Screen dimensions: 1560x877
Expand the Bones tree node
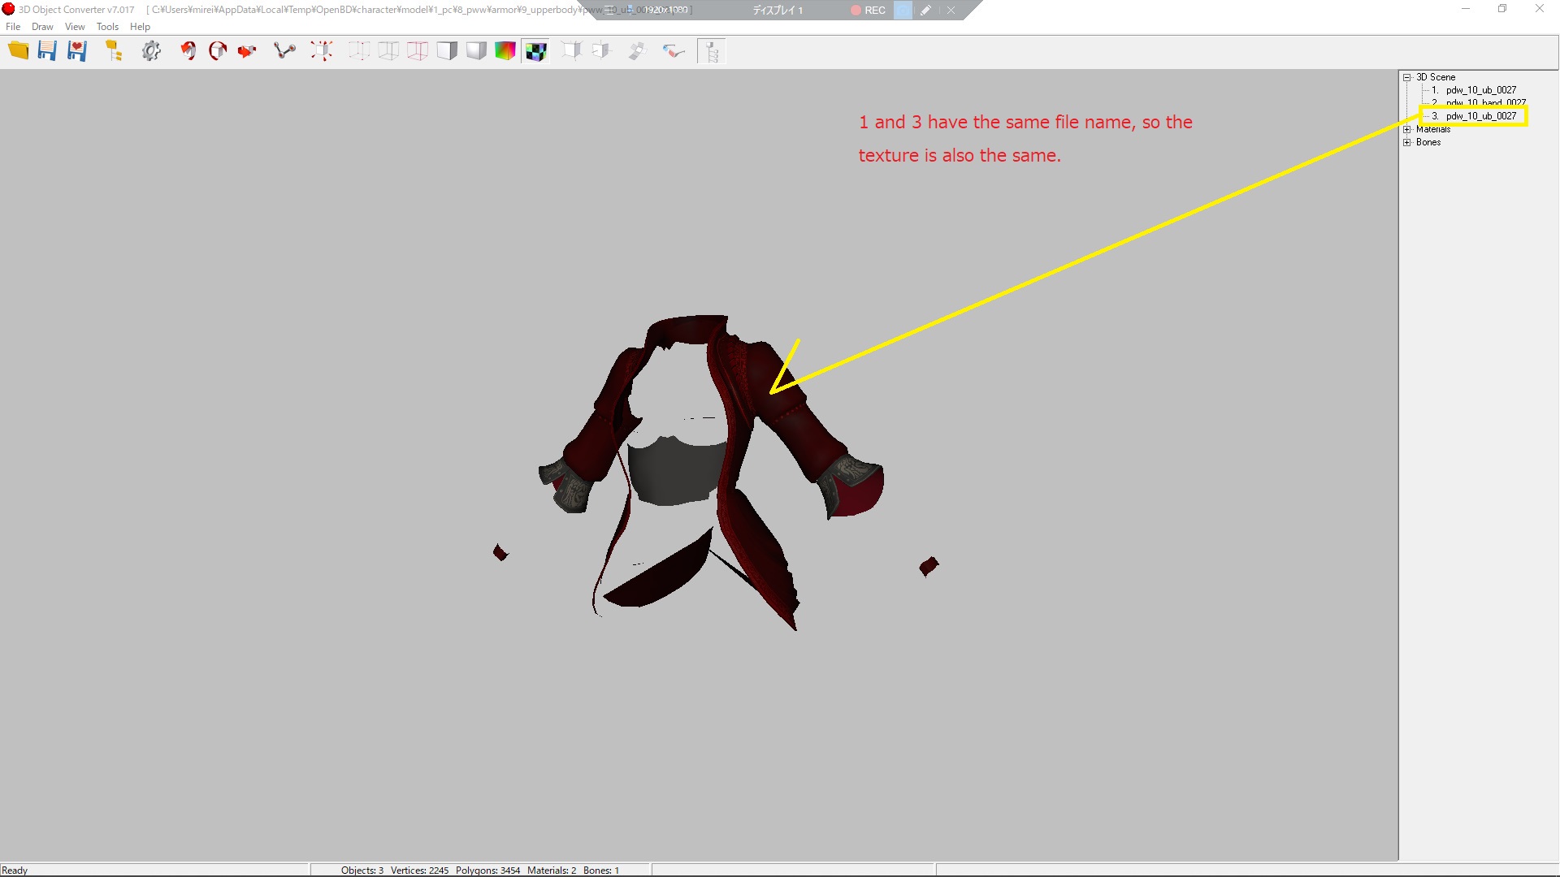tap(1406, 142)
